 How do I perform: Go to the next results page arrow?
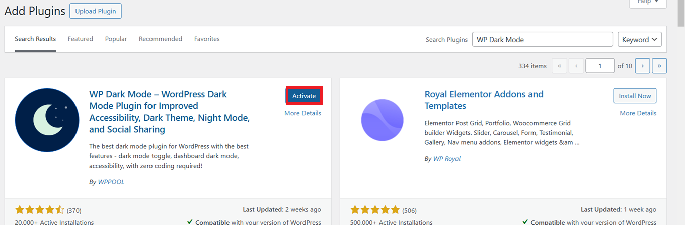(x=642, y=66)
